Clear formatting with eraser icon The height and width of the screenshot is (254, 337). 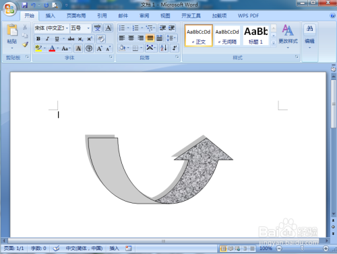tap(101, 39)
